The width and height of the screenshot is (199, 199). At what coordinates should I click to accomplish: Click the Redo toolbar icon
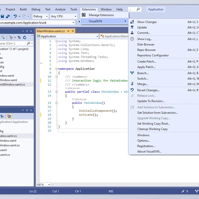tap(24, 16)
